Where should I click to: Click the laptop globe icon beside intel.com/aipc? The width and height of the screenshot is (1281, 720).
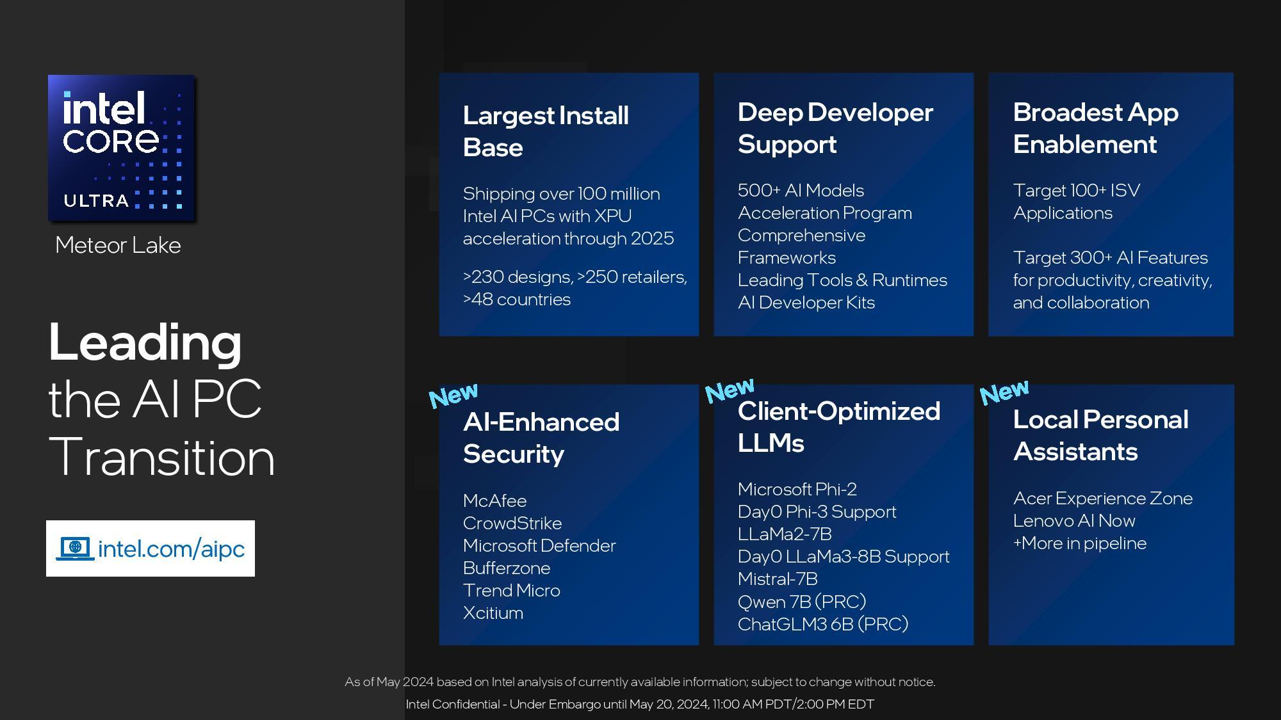(75, 548)
